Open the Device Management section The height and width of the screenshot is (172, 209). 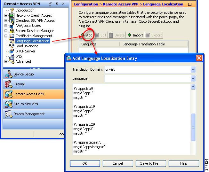click(x=34, y=114)
